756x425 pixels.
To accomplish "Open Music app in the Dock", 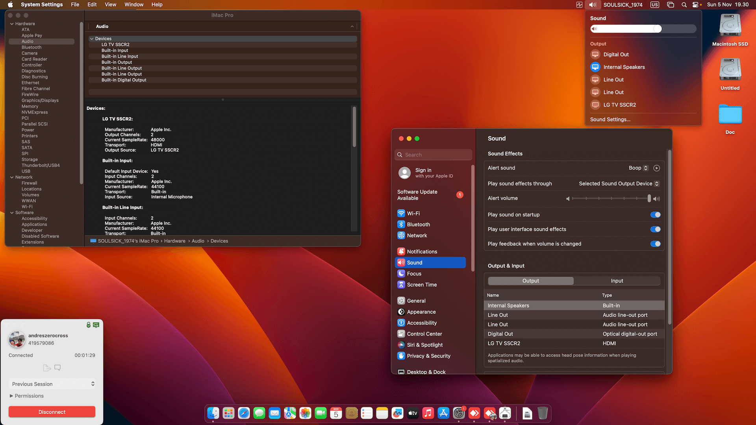I will [x=428, y=413].
